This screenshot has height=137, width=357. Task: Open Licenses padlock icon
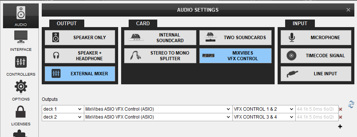pos(21,112)
